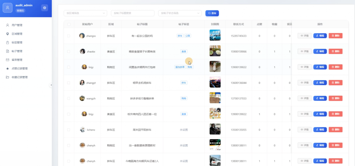Click the cover thumbnail of 明早去机场拼车

[215, 82]
